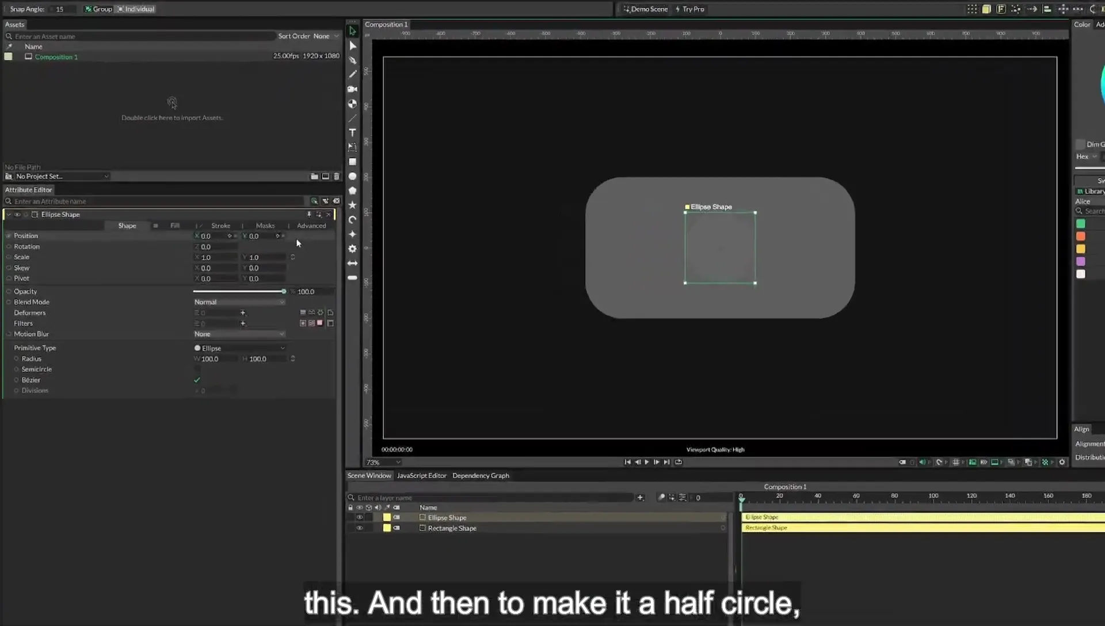Select the Capsule shape tool
This screenshot has width=1105, height=626.
(x=353, y=277)
